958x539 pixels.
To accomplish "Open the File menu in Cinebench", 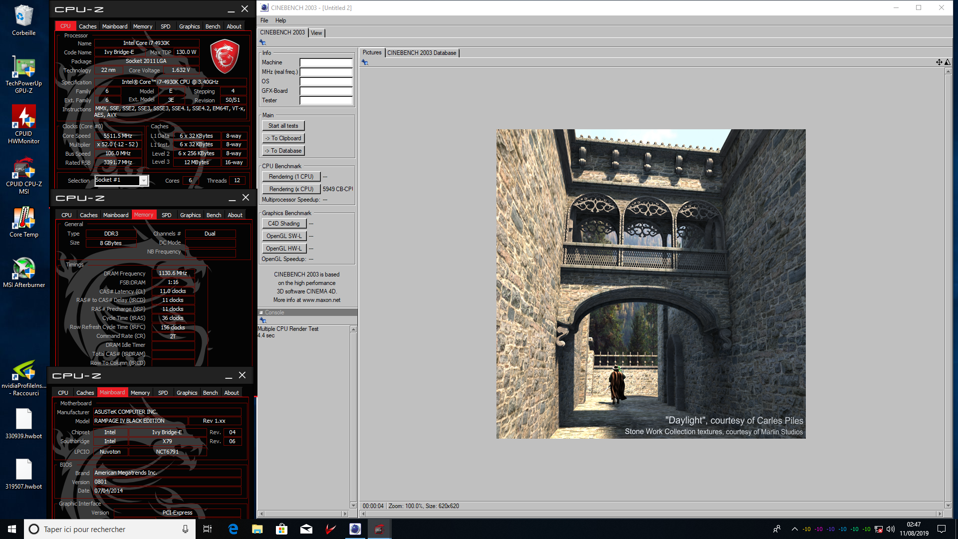I will pos(264,20).
